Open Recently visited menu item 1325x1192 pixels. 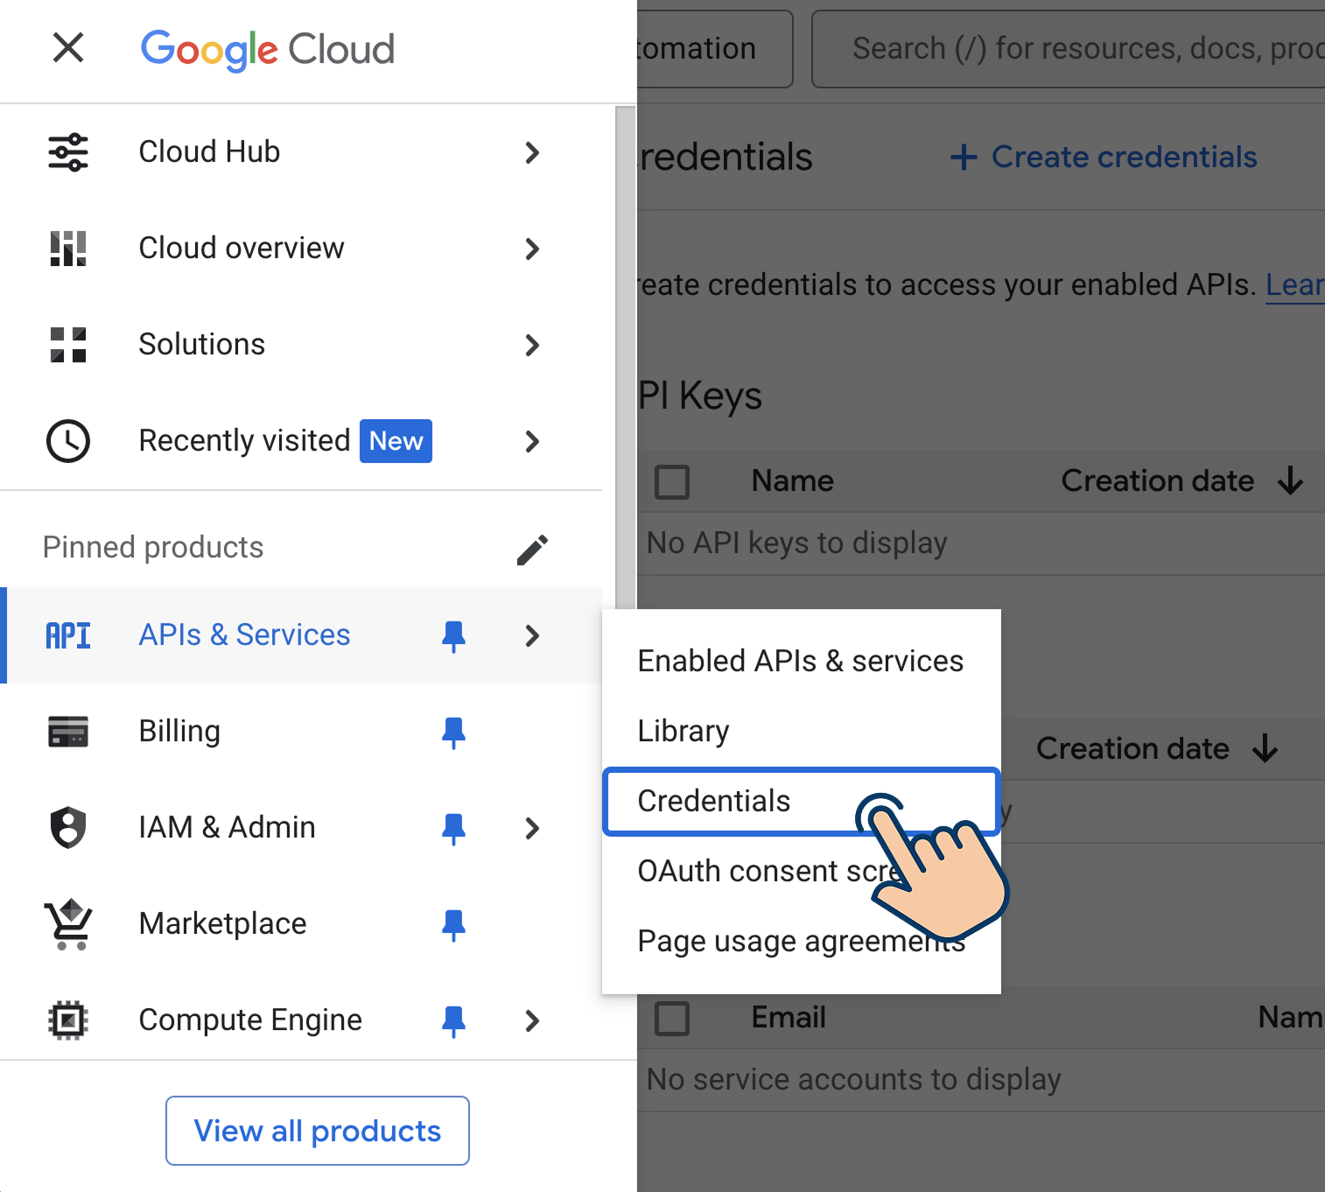pyautogui.click(x=301, y=441)
